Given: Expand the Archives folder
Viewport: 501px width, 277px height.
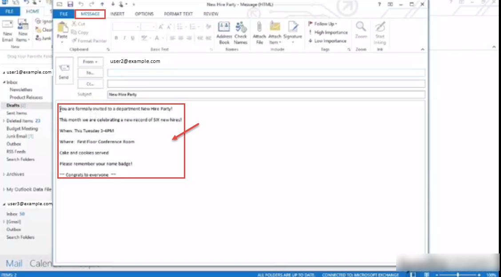Looking at the screenshot, I should (x=4, y=174).
